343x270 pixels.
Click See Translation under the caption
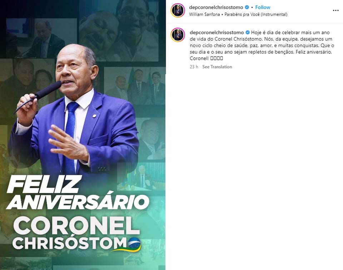tap(217, 67)
